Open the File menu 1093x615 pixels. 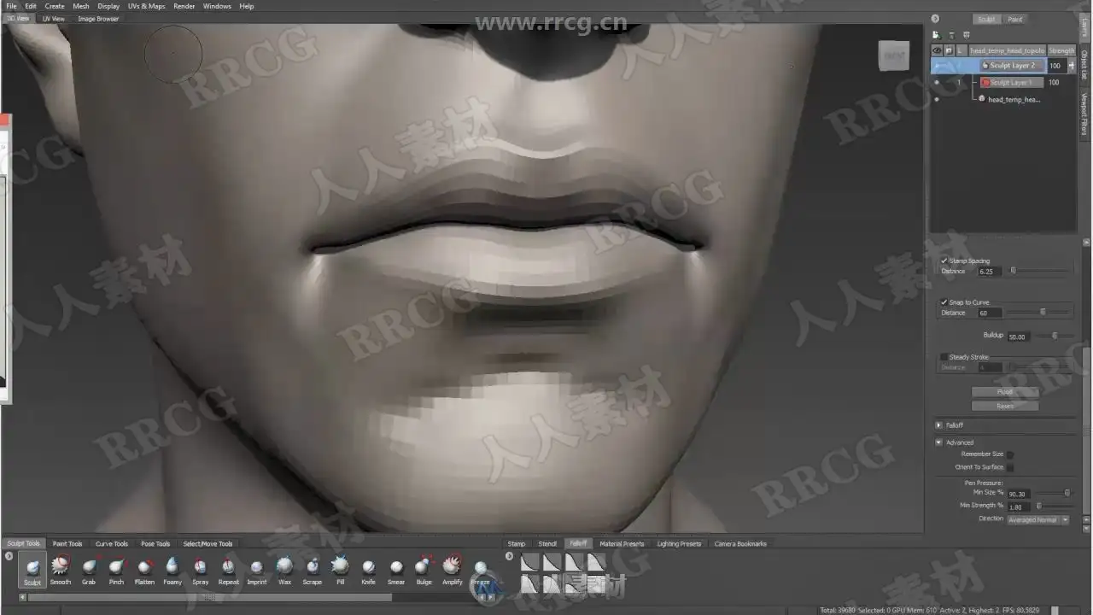(x=11, y=6)
